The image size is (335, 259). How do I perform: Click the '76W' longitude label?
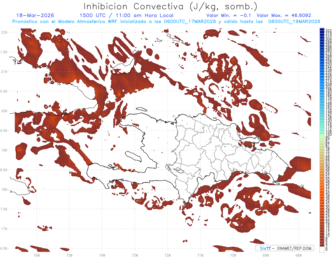[37, 255]
